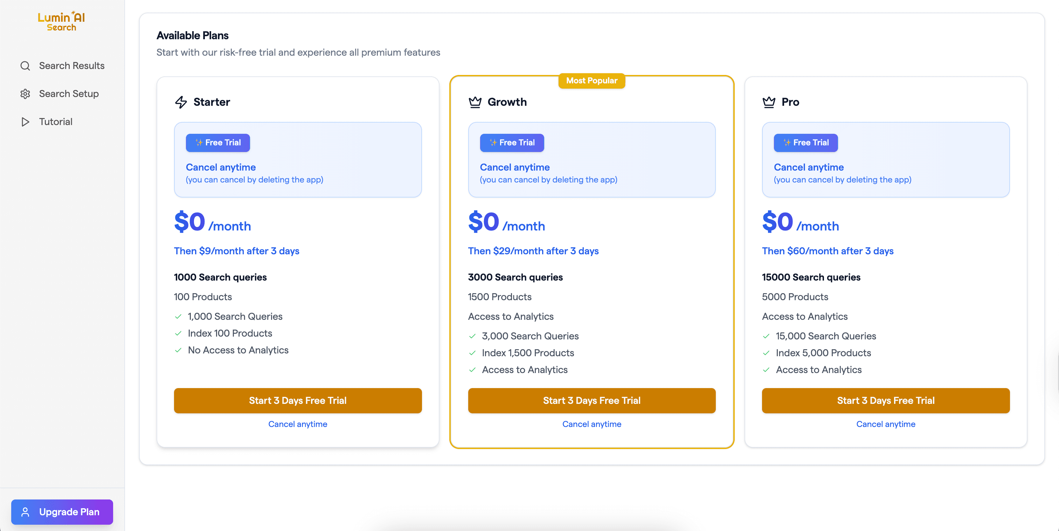
Task: Click the gear icon beside Search Setup
Action: point(25,94)
